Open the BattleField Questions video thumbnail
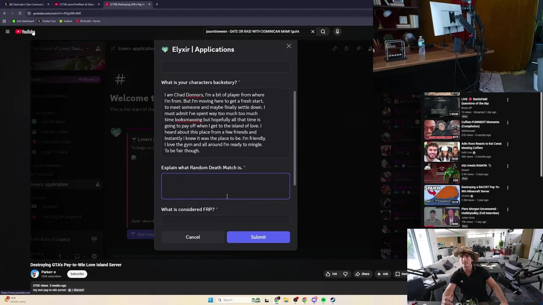Viewport: 543px width, 305px height. tap(442, 108)
